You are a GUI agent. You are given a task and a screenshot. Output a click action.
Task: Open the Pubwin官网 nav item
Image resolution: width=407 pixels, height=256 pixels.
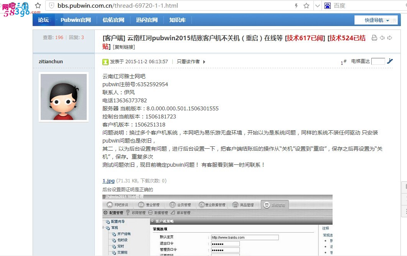76,20
